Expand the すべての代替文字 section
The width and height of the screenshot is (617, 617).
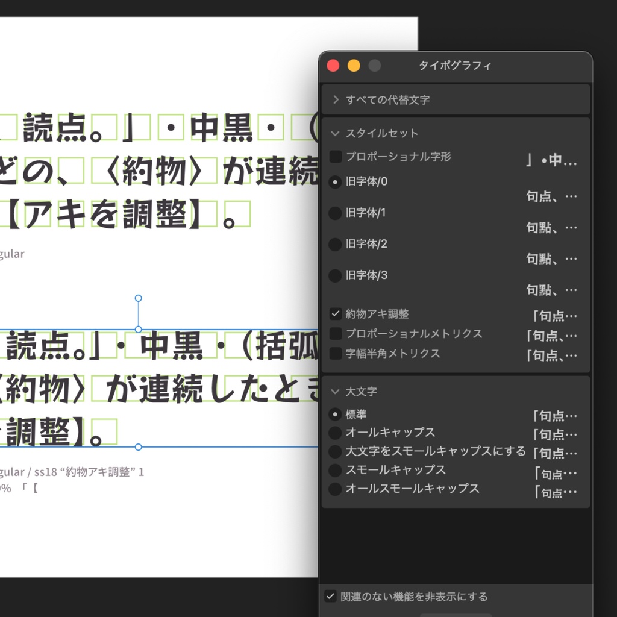pyautogui.click(x=336, y=99)
